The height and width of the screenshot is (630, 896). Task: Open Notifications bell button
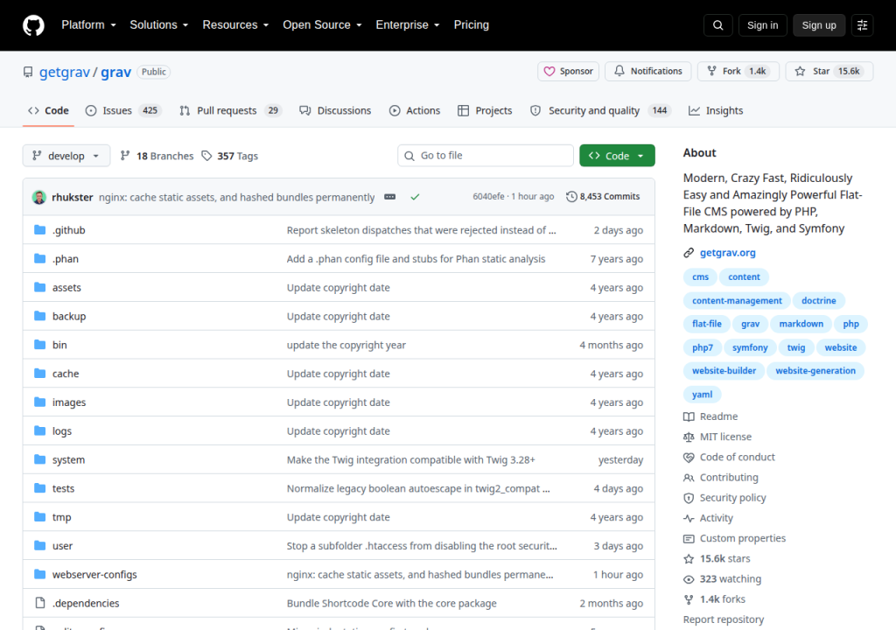coord(648,72)
